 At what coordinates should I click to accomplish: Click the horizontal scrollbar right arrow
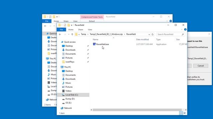coord(186,110)
